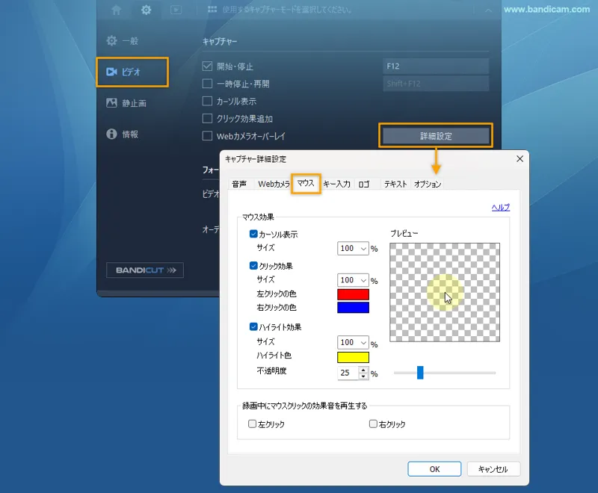Click the キャンセル button
This screenshot has width=598, height=493.
pyautogui.click(x=493, y=469)
